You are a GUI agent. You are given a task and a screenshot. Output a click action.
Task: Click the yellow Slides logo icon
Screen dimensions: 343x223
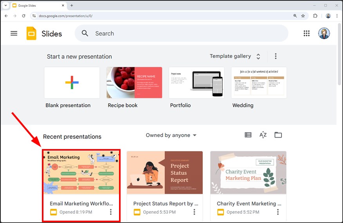(31, 33)
